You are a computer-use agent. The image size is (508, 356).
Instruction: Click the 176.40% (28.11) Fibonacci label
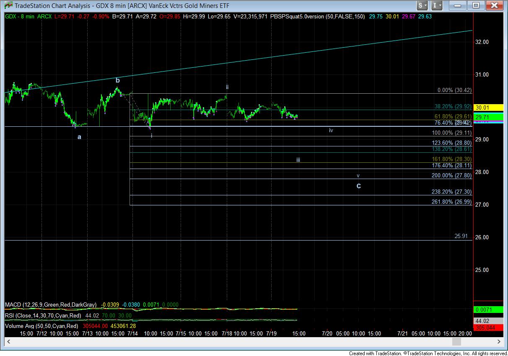pos(451,165)
